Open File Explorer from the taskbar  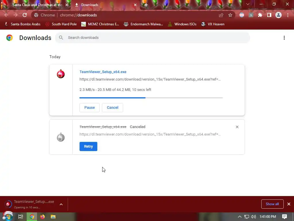coord(53,217)
